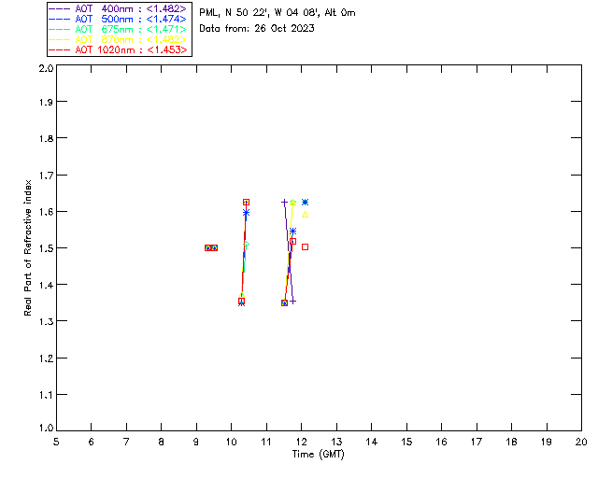
Task: Click the time-axis tick label '9'
Action: (196, 442)
